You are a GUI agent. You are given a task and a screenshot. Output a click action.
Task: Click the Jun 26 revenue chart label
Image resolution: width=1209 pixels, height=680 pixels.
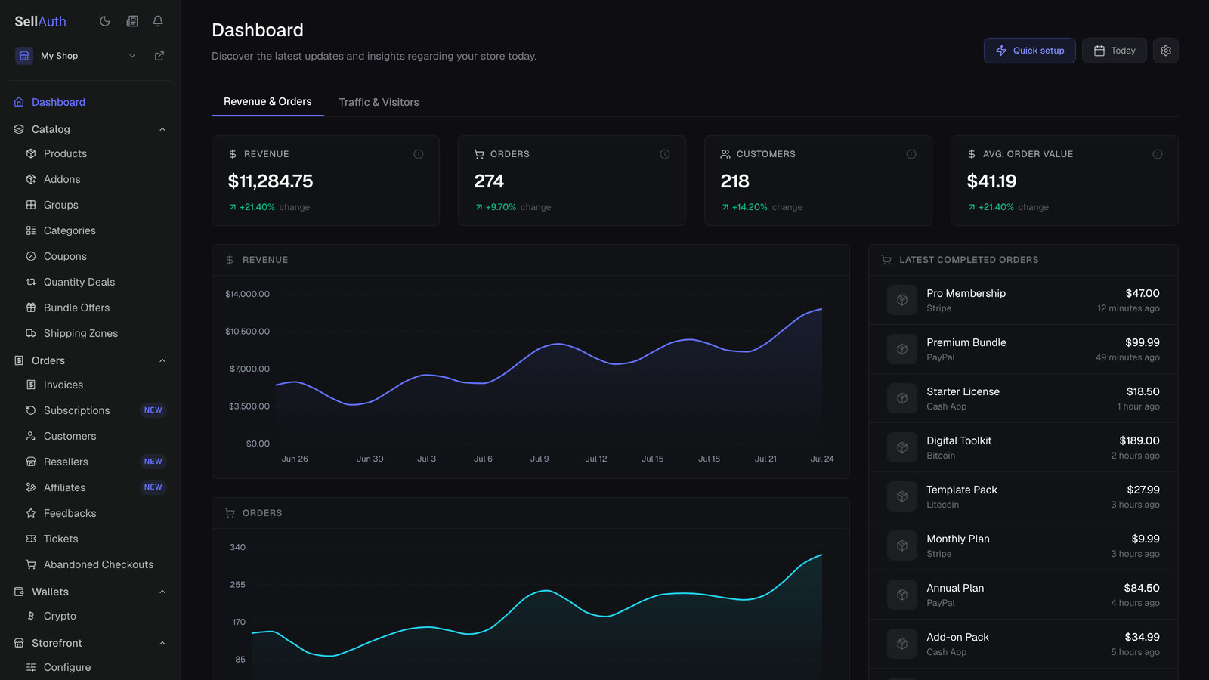(295, 459)
